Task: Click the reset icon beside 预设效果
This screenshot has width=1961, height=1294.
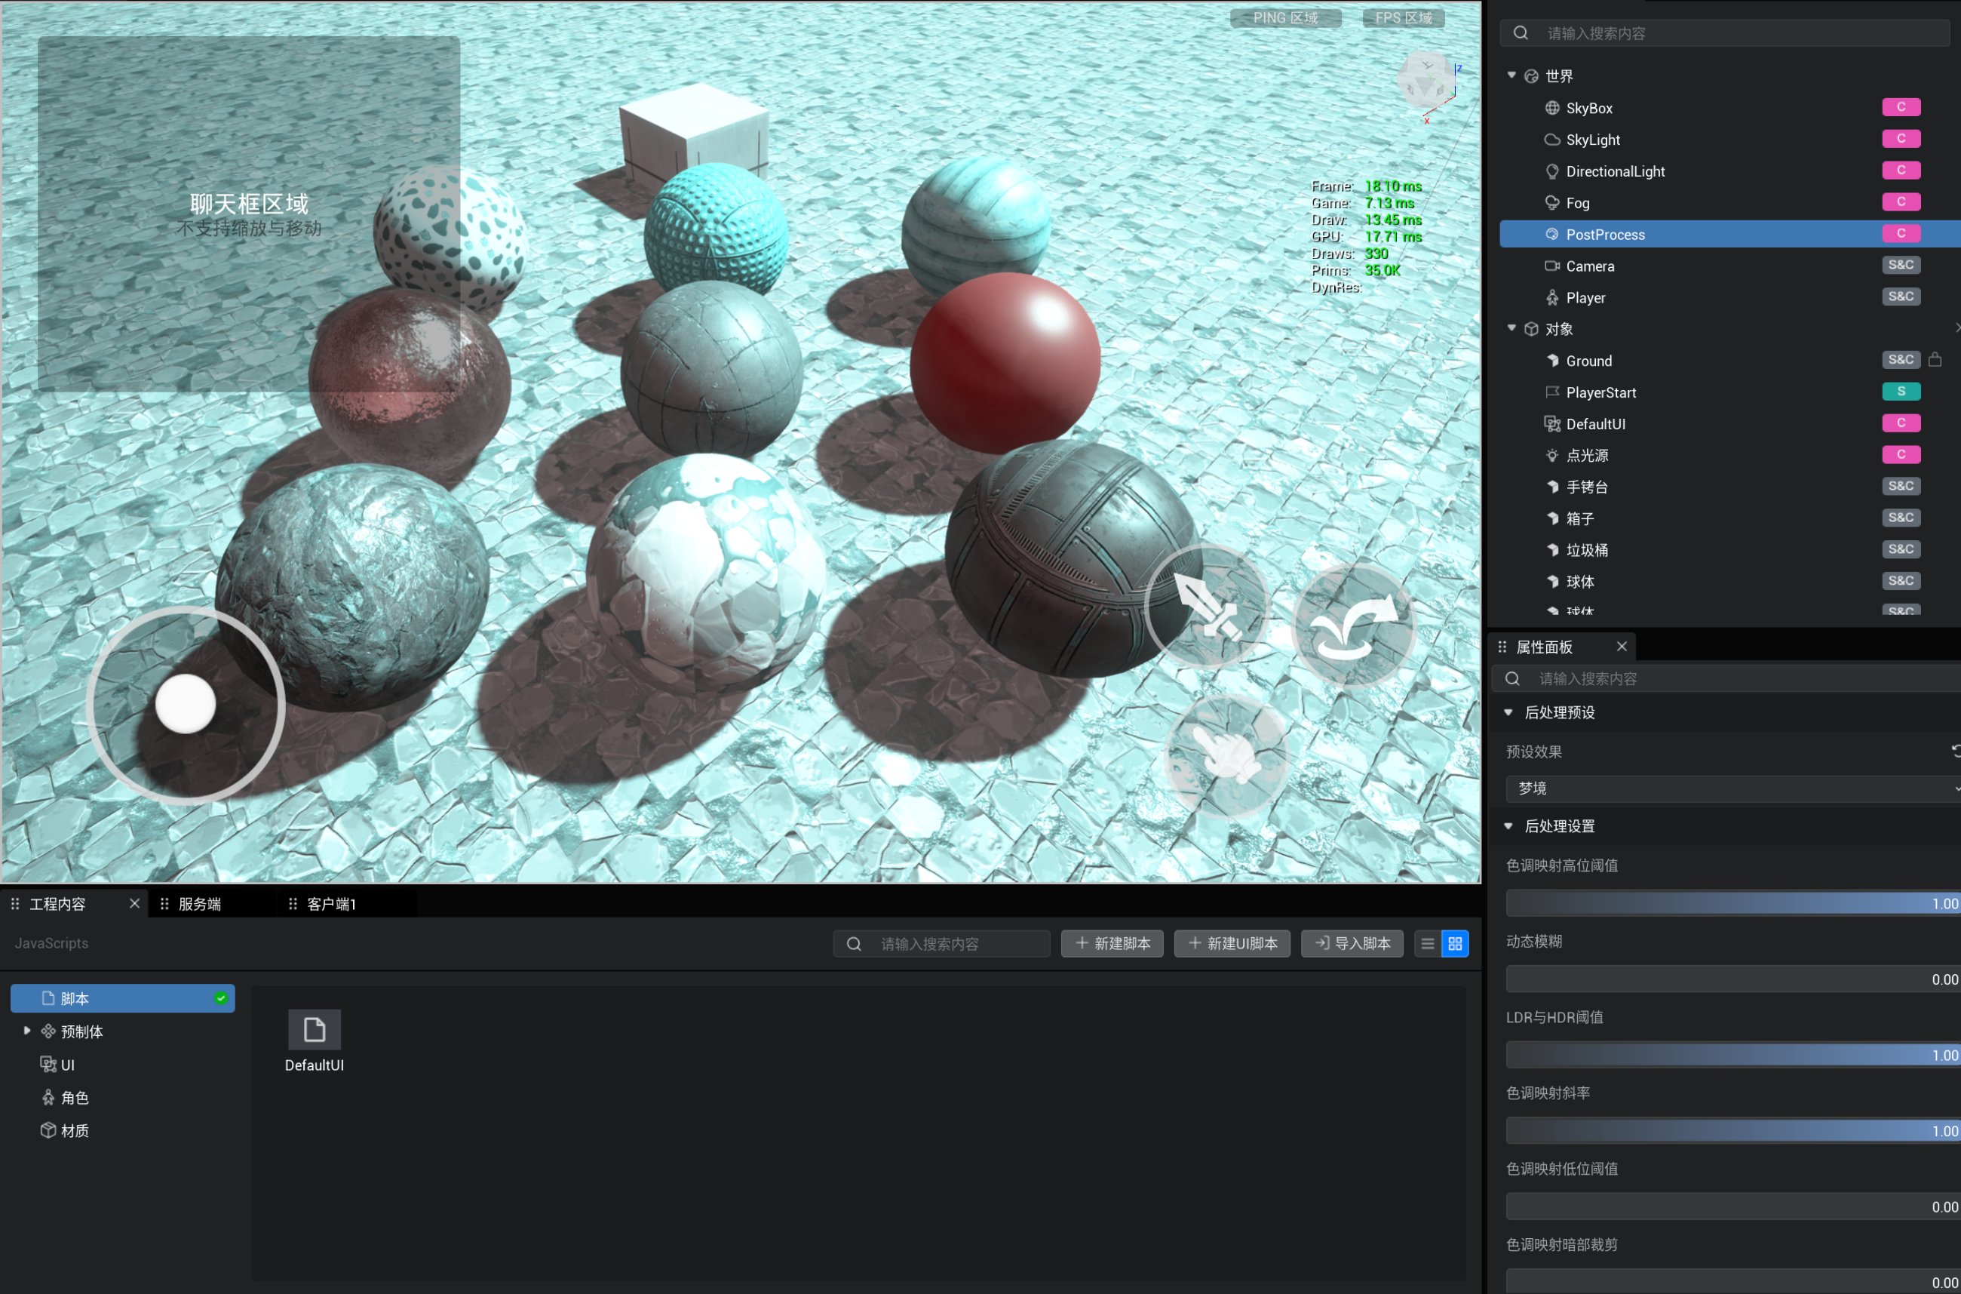Action: [1955, 750]
